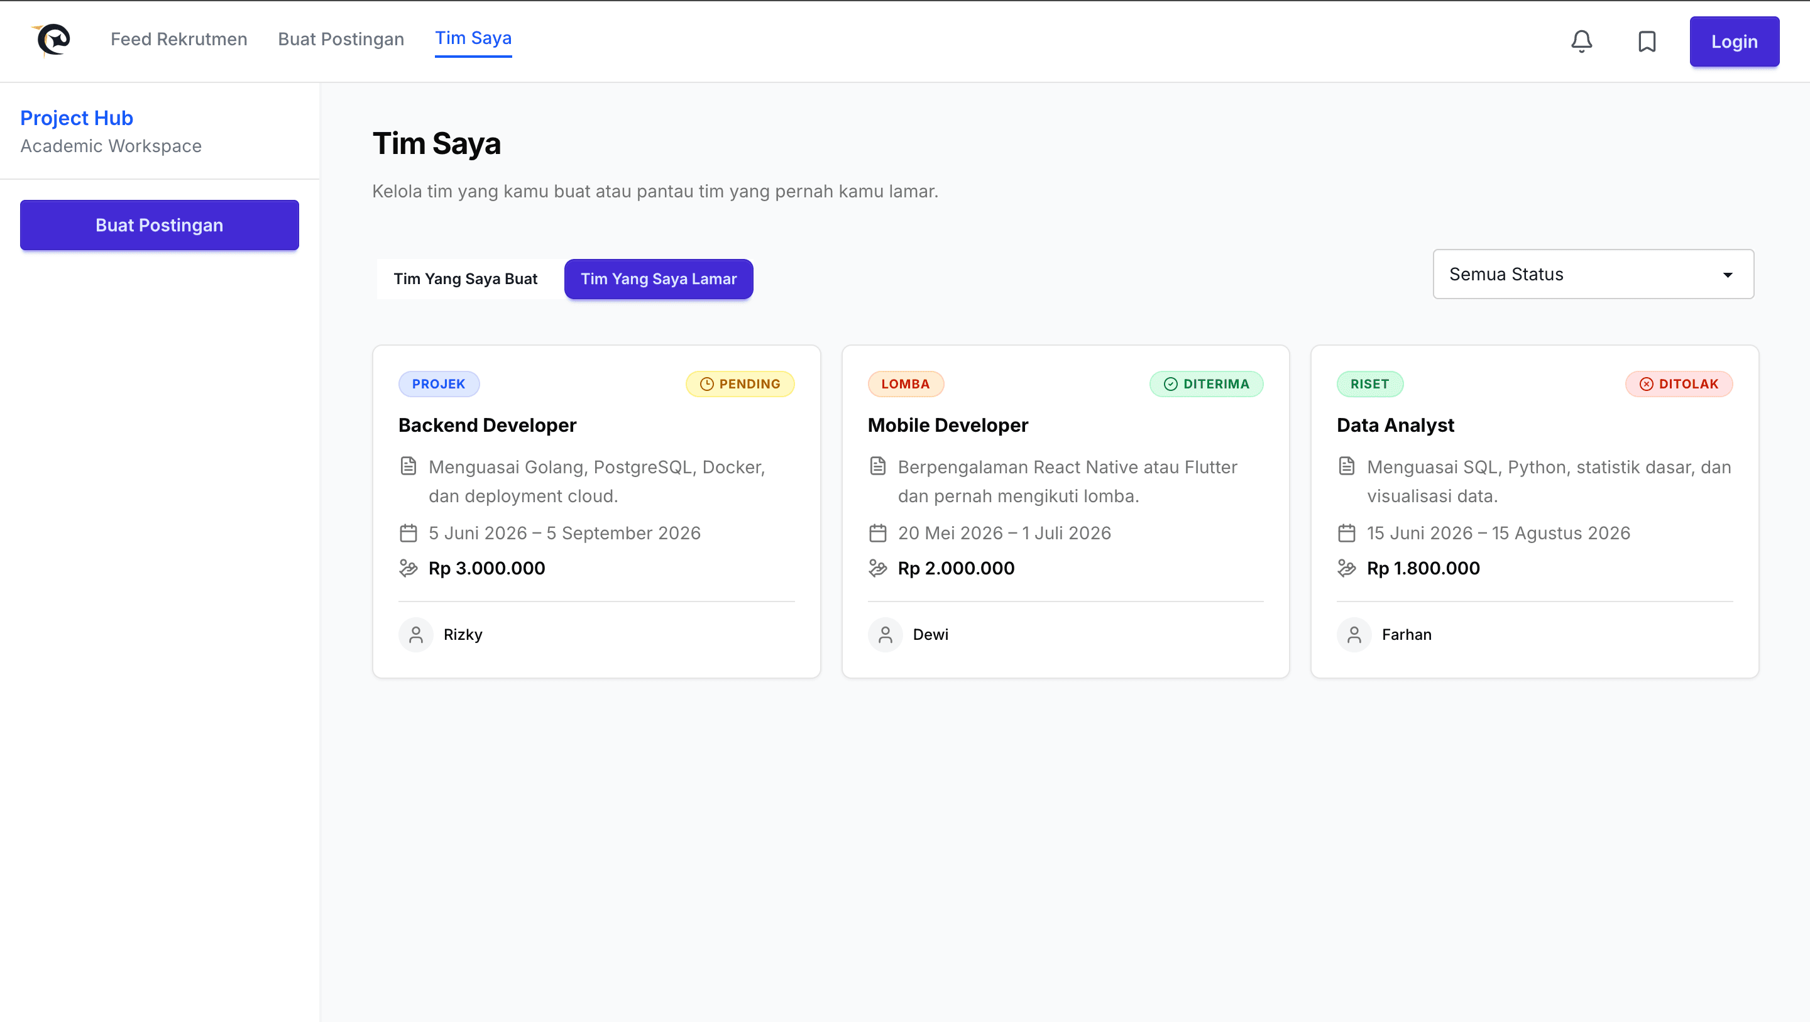This screenshot has width=1810, height=1022.
Task: Click the LOMBA category badge
Action: click(x=905, y=384)
